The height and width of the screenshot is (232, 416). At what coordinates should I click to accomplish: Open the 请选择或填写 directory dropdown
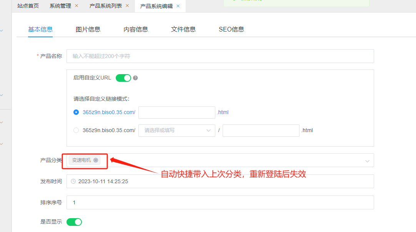(176, 130)
